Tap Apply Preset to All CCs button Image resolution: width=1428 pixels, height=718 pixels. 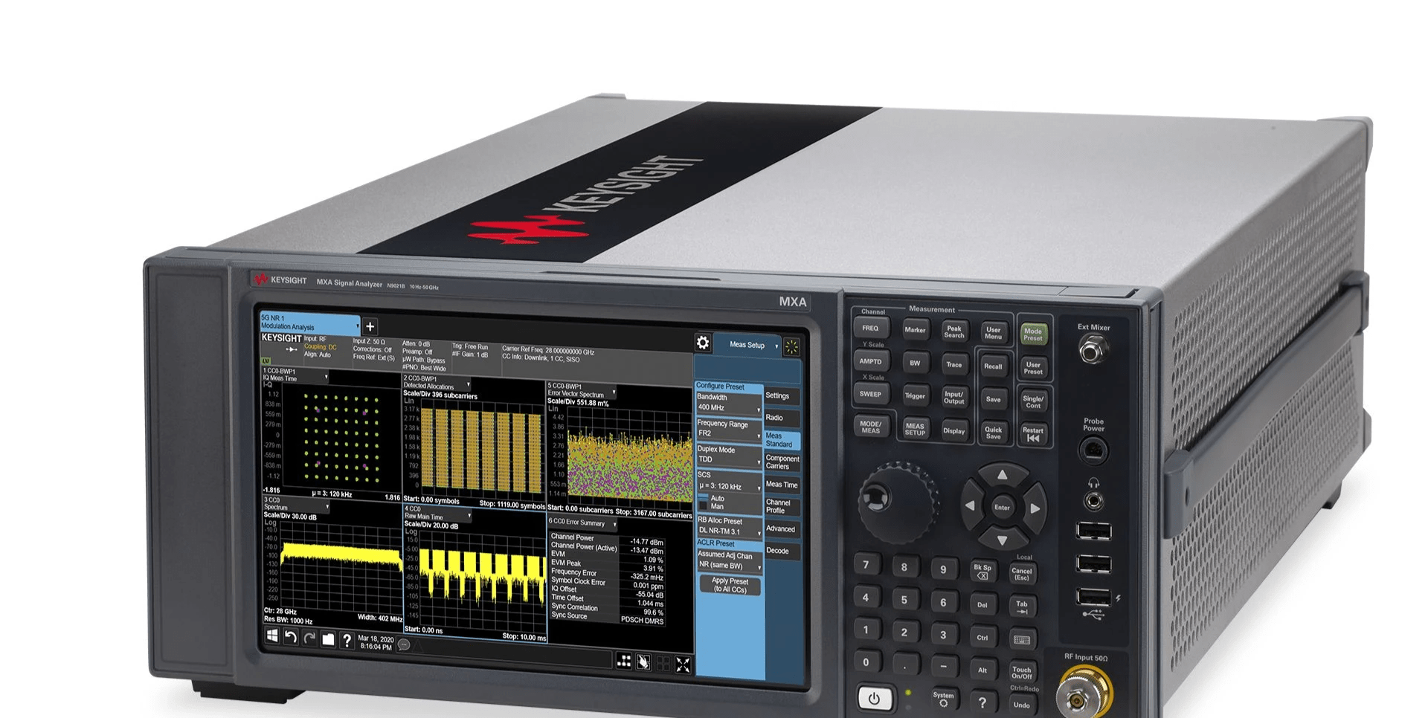point(730,586)
